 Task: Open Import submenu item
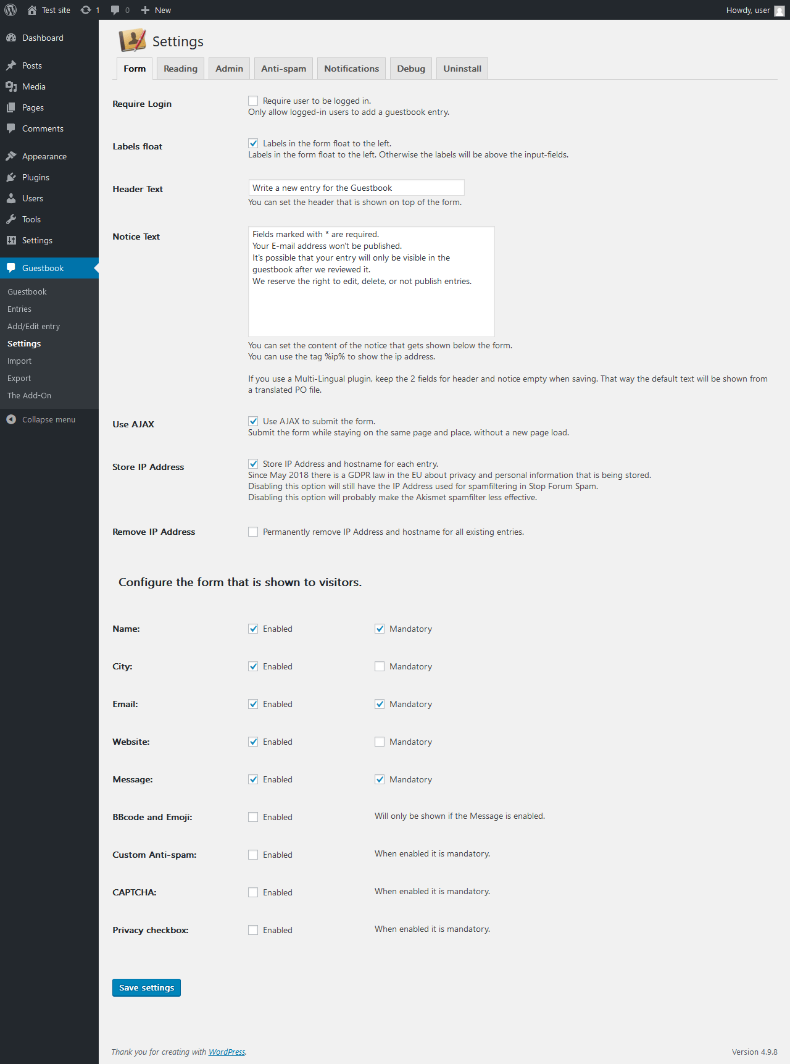click(x=19, y=361)
